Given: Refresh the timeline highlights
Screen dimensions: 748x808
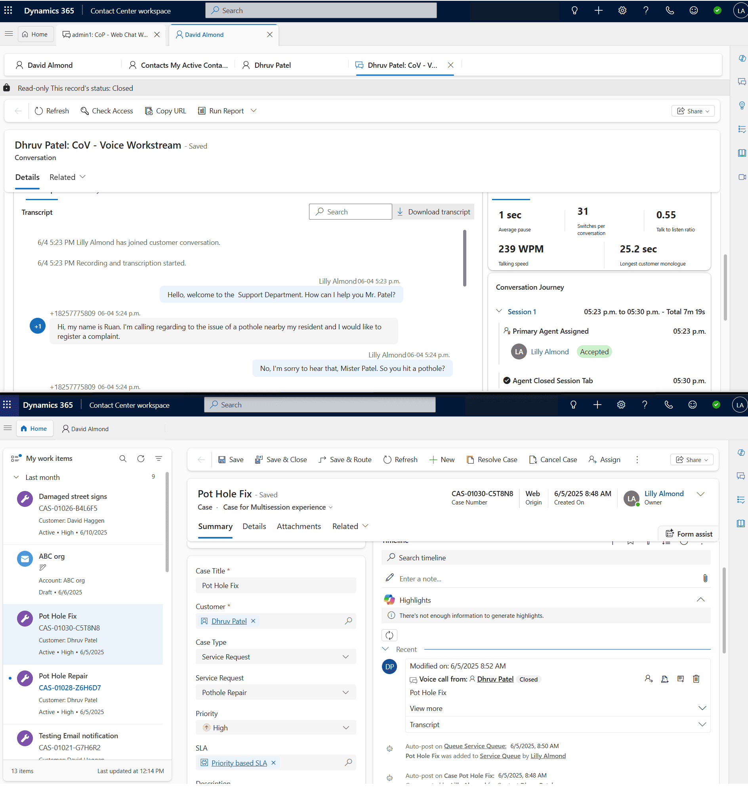Looking at the screenshot, I should coord(389,635).
